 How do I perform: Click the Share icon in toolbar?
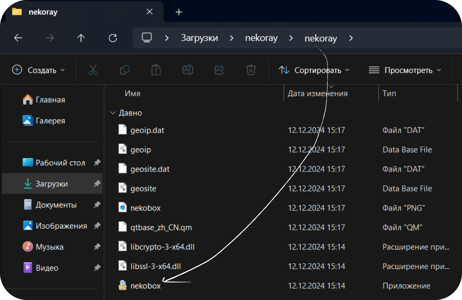(x=219, y=70)
